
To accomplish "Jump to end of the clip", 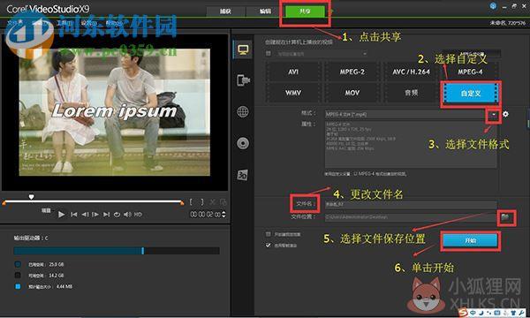I will click(x=106, y=215).
